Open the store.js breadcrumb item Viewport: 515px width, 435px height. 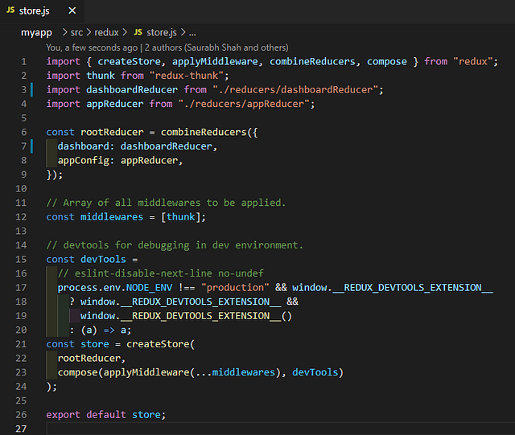pyautogui.click(x=162, y=33)
